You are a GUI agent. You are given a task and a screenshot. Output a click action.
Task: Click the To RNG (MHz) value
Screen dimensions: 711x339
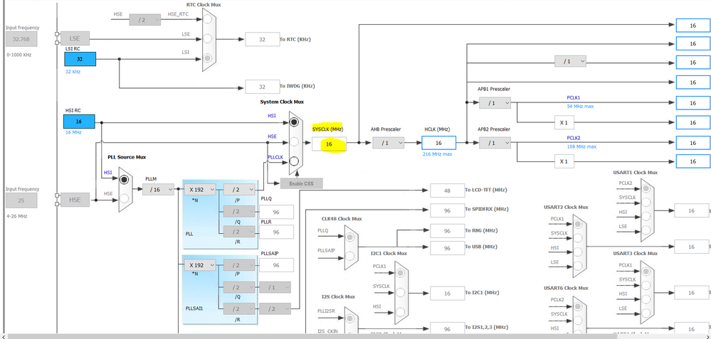click(x=447, y=231)
